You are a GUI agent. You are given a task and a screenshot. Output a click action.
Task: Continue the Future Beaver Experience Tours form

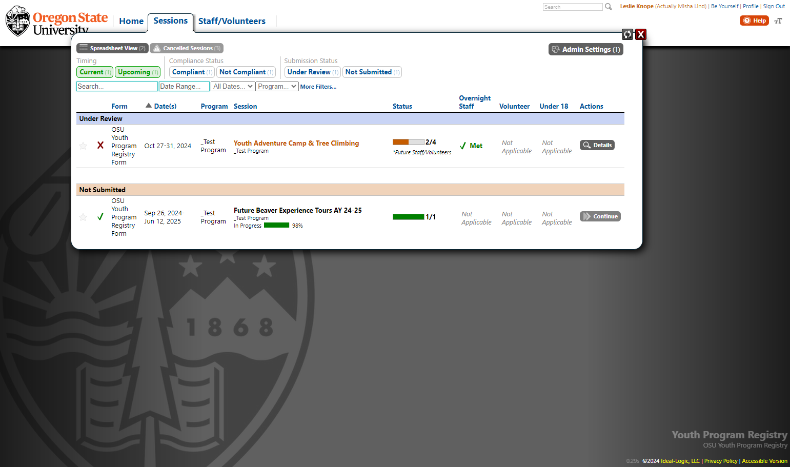pos(600,216)
